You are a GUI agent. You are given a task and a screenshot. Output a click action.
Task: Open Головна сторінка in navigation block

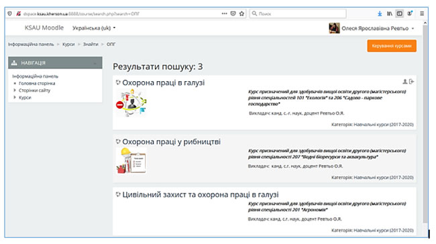[x=37, y=83]
